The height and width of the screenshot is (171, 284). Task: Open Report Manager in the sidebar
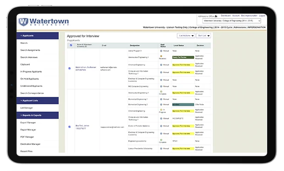click(28, 130)
